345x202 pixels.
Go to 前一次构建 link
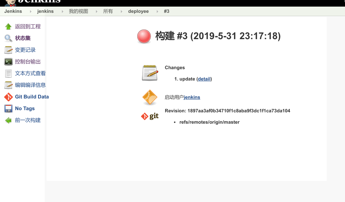coord(28,120)
